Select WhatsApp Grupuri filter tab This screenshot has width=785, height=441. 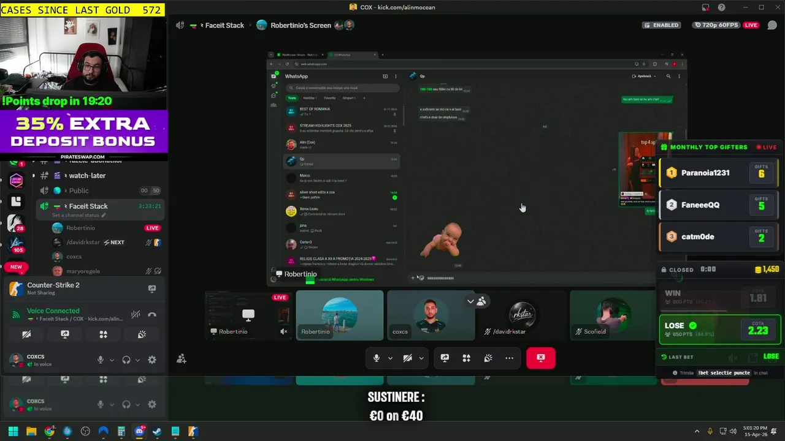click(x=349, y=98)
